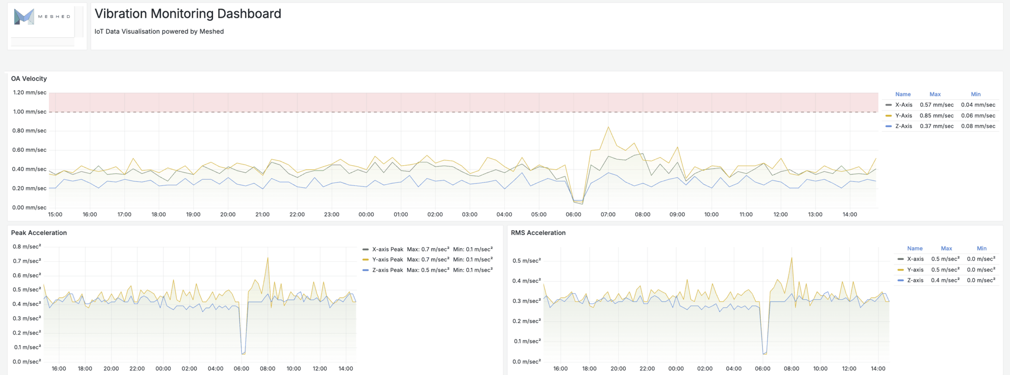Image resolution: width=1010 pixels, height=375 pixels.
Task: Toggle the Y-axis Peak series label
Action: click(x=387, y=259)
